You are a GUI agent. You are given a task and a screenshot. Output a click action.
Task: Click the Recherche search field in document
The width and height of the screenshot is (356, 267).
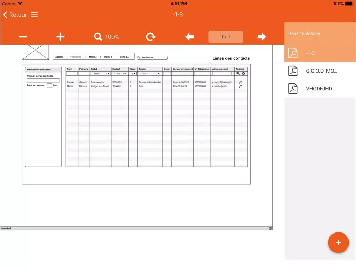tap(152, 58)
